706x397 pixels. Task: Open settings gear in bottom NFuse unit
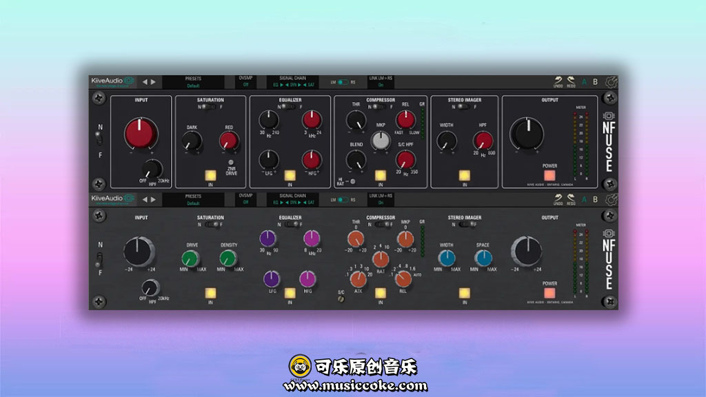click(611, 199)
